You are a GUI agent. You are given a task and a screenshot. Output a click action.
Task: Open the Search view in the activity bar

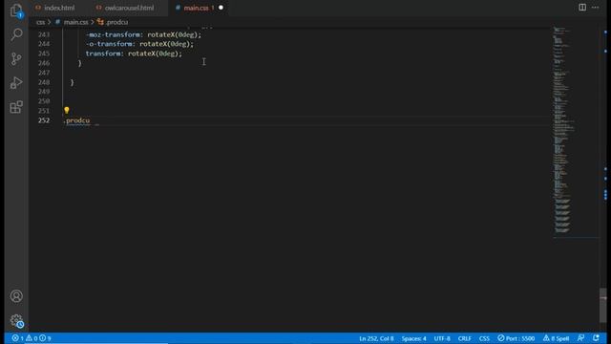coord(16,34)
